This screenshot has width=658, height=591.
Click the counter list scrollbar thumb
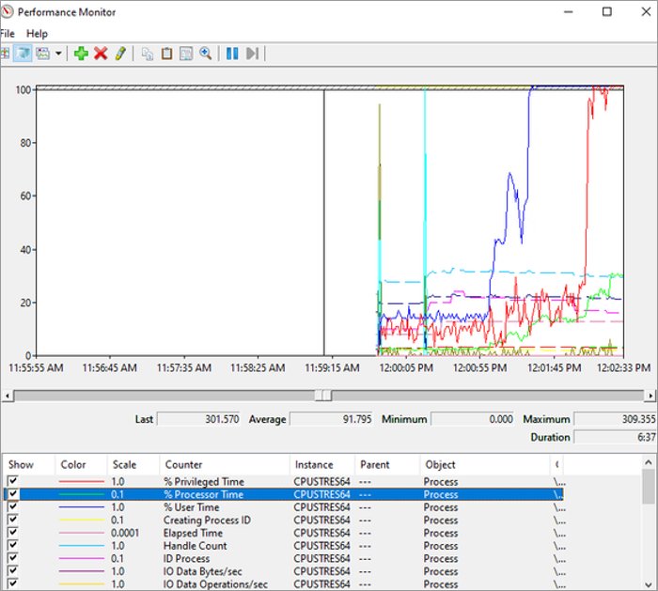click(x=648, y=486)
